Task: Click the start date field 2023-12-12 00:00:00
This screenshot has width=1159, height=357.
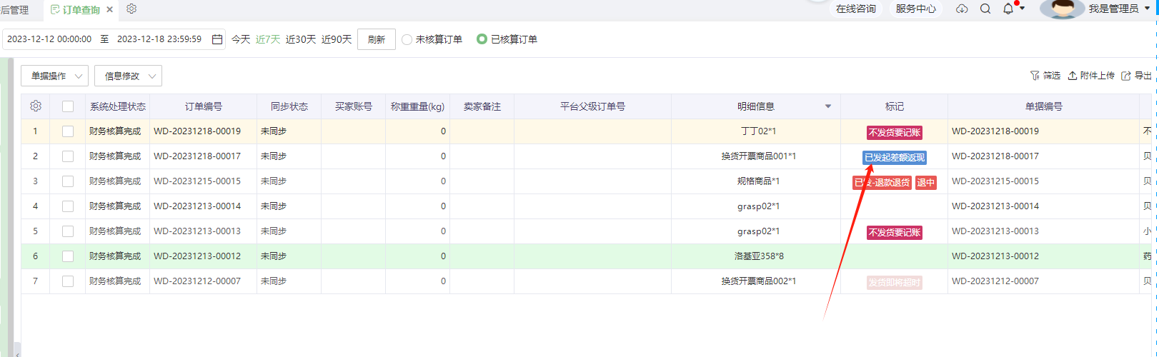Action: click(49, 39)
